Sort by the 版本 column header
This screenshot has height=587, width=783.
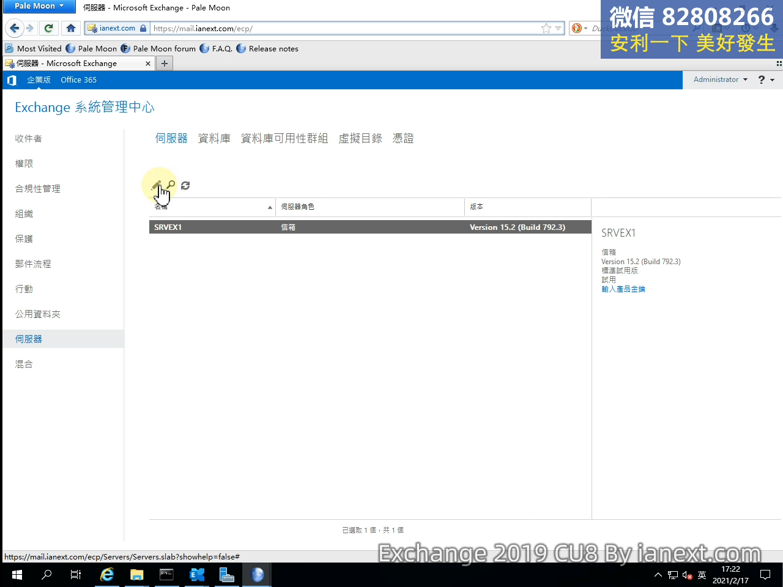click(x=528, y=207)
